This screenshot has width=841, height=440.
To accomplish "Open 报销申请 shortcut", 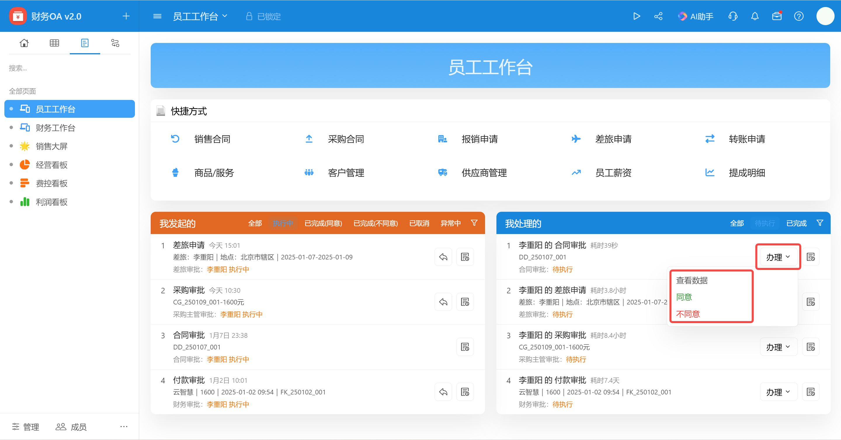I will click(468, 139).
